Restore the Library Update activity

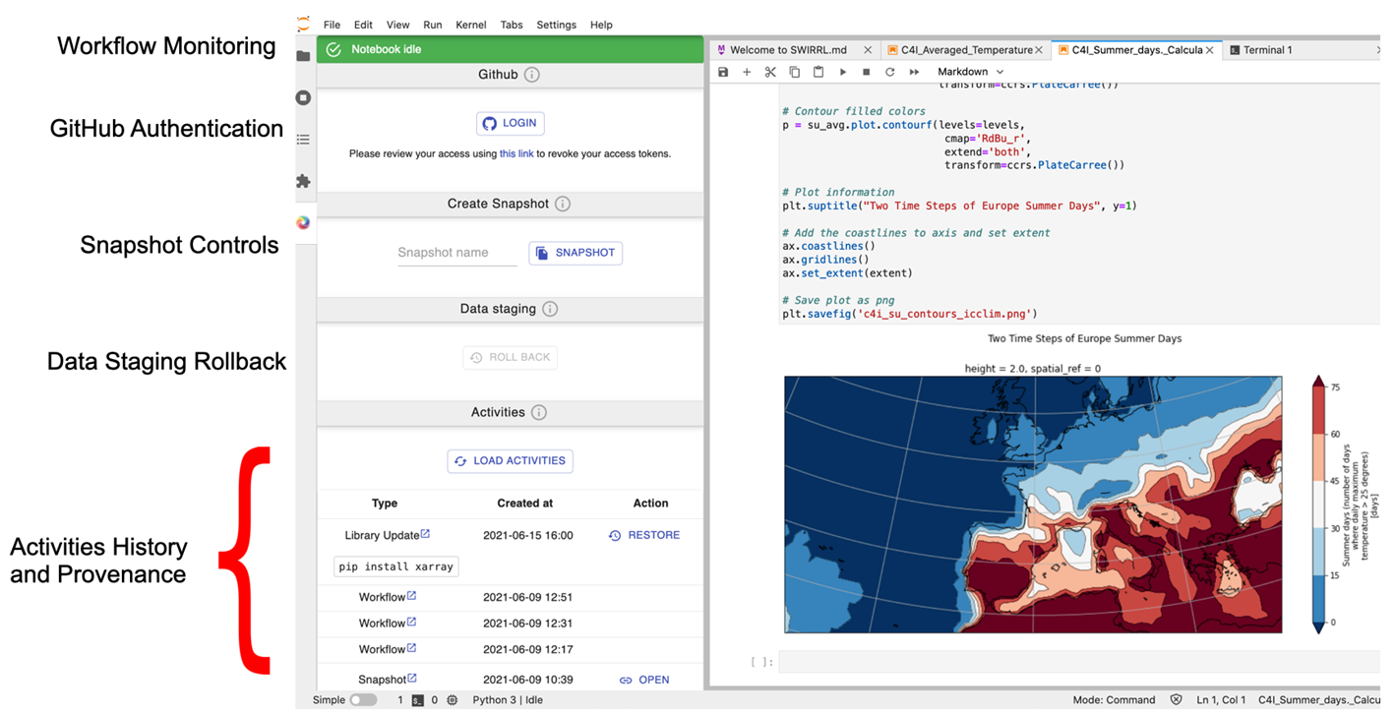pos(644,535)
